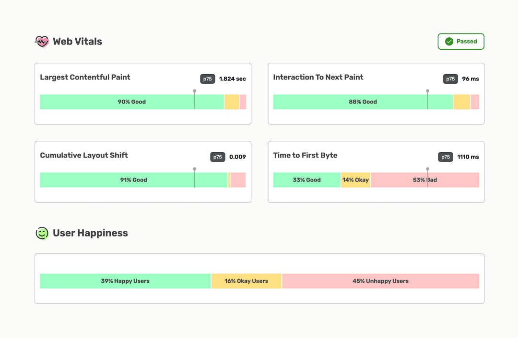Image resolution: width=518 pixels, height=338 pixels.
Task: Click the 45% Unhappy Users segment
Action: (380, 281)
